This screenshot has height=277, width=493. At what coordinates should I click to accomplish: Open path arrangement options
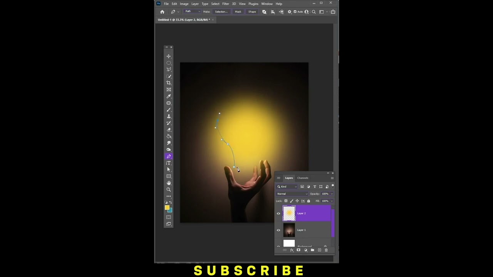[281, 12]
